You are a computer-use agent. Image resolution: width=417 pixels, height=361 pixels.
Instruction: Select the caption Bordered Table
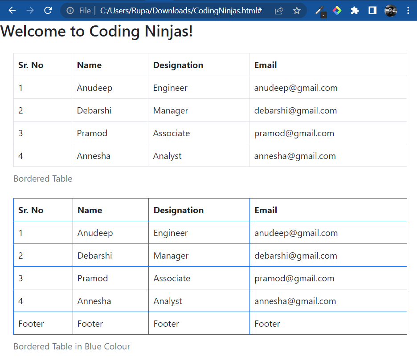pyautogui.click(x=43, y=178)
